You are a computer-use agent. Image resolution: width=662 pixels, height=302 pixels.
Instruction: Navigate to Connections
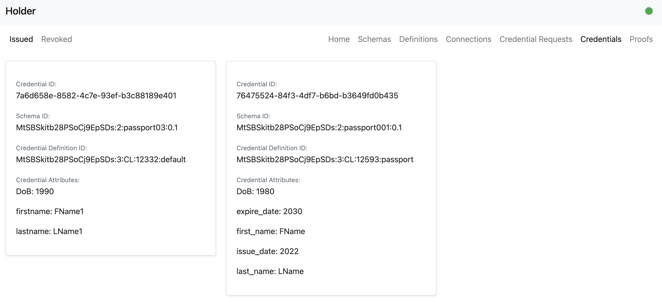(468, 39)
